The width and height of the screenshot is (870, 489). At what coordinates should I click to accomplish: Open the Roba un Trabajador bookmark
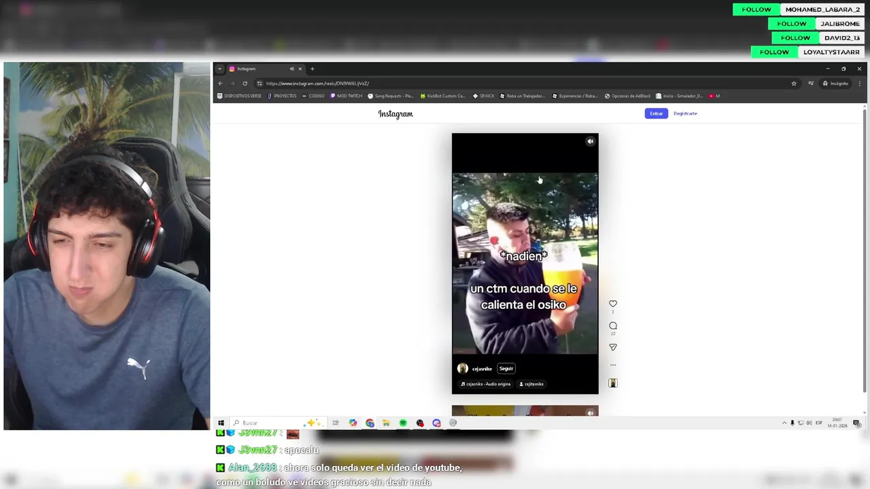point(522,96)
